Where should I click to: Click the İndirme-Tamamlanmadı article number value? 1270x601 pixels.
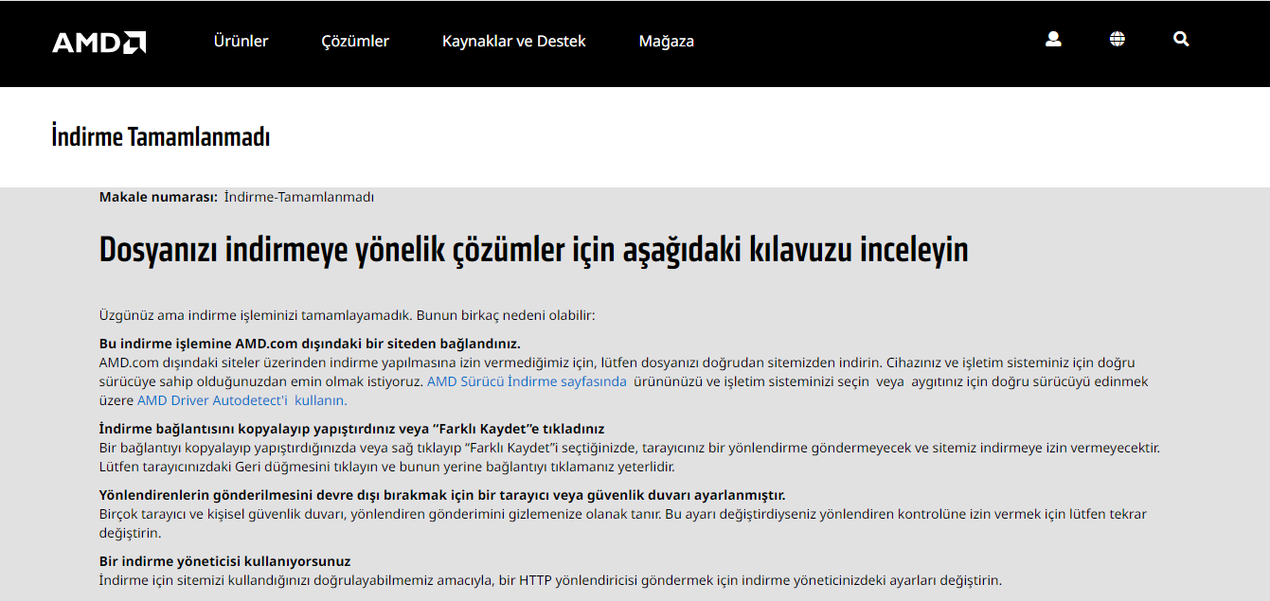point(299,197)
